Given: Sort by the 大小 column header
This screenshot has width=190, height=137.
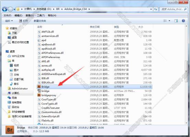Looking at the screenshot, I should pyautogui.click(x=141, y=27).
